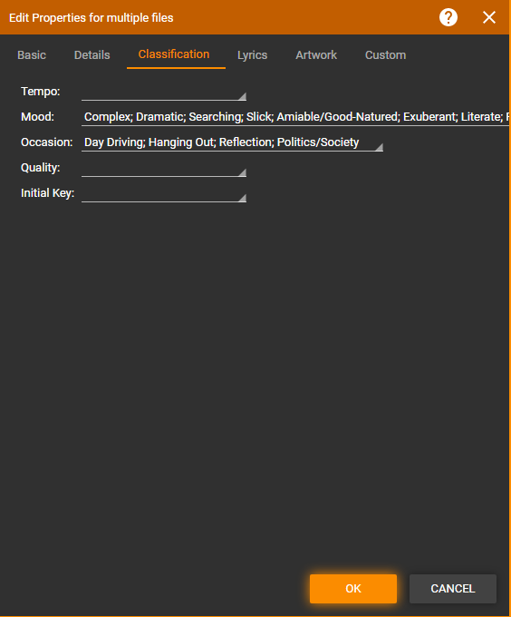Open the Details tab
This screenshot has width=511, height=617.
[x=92, y=55]
